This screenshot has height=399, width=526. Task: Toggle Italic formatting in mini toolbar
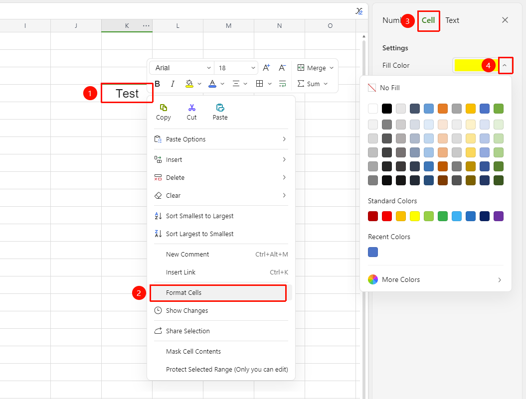pyautogui.click(x=173, y=84)
